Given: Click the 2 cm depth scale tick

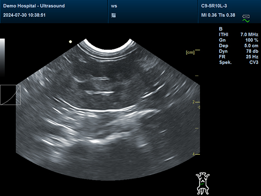Looking at the screenshot, I should (x=196, y=102).
